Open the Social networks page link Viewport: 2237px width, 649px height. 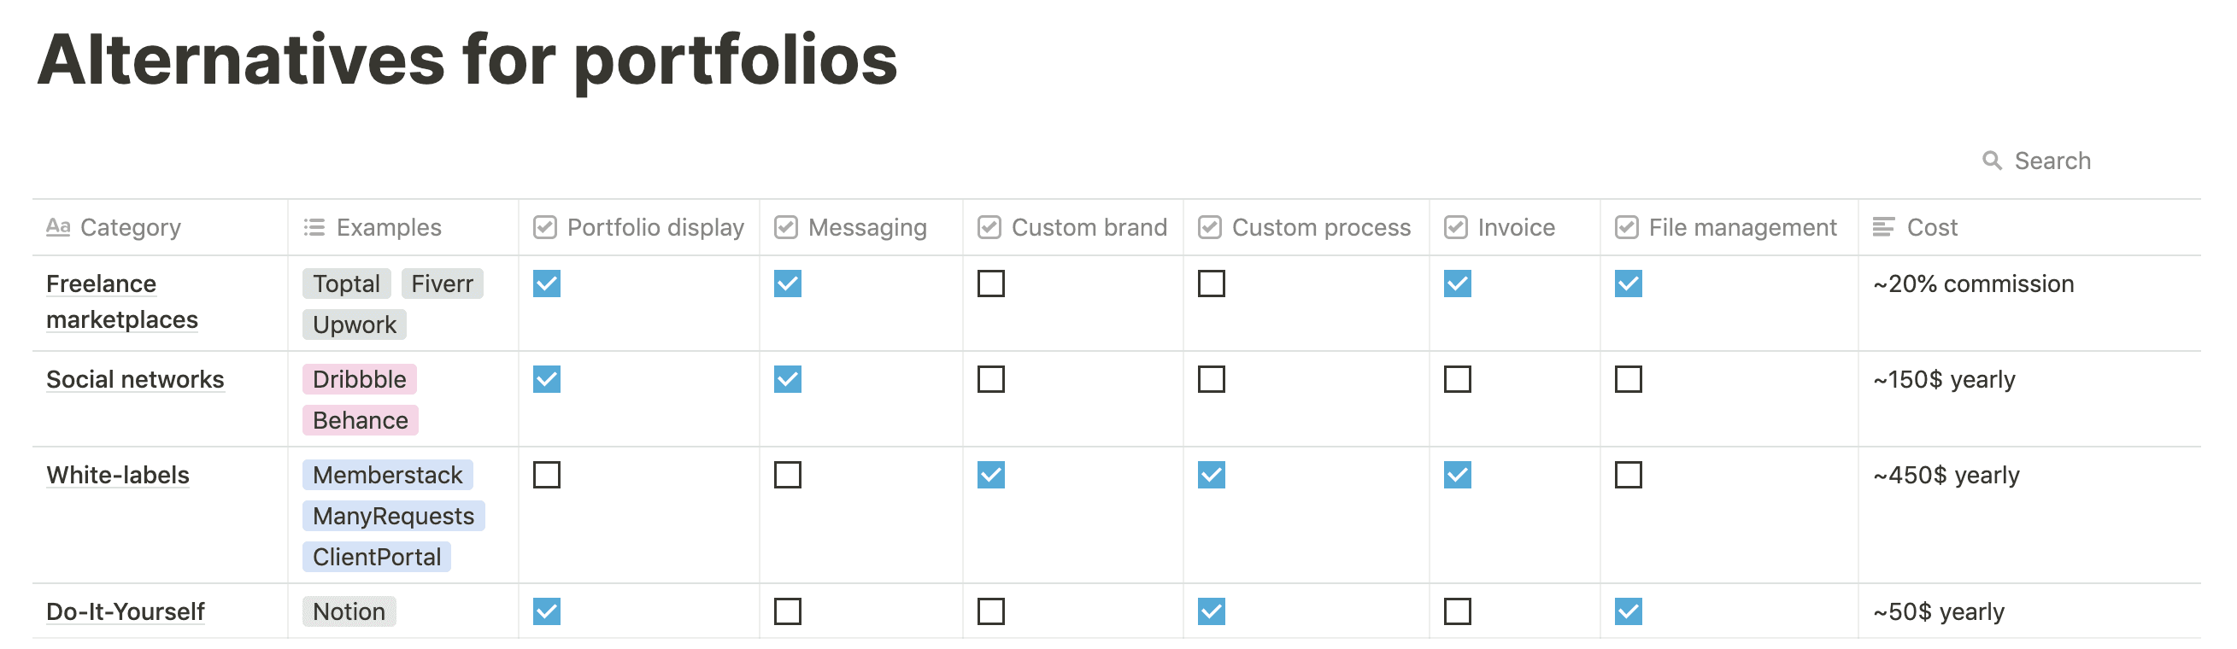click(135, 380)
